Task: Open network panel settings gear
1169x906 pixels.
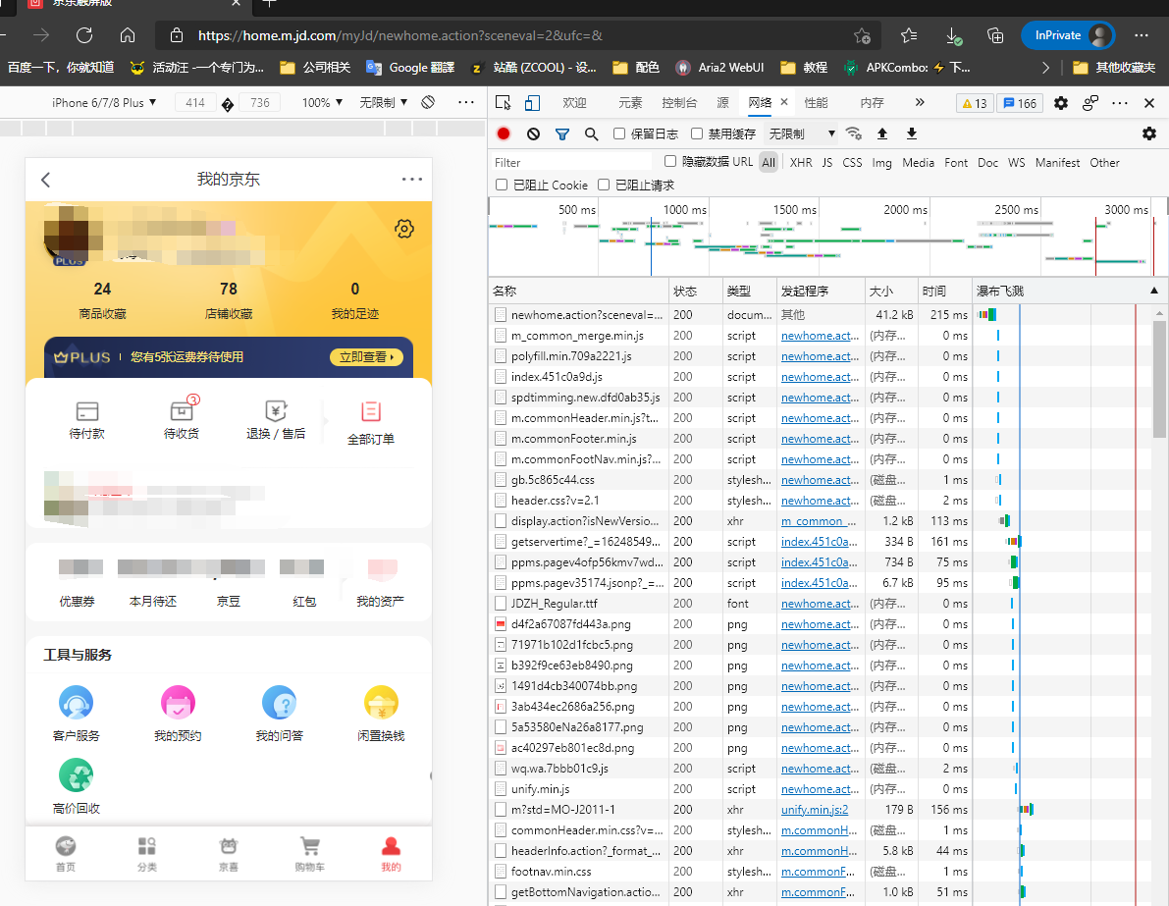Action: point(1148,133)
